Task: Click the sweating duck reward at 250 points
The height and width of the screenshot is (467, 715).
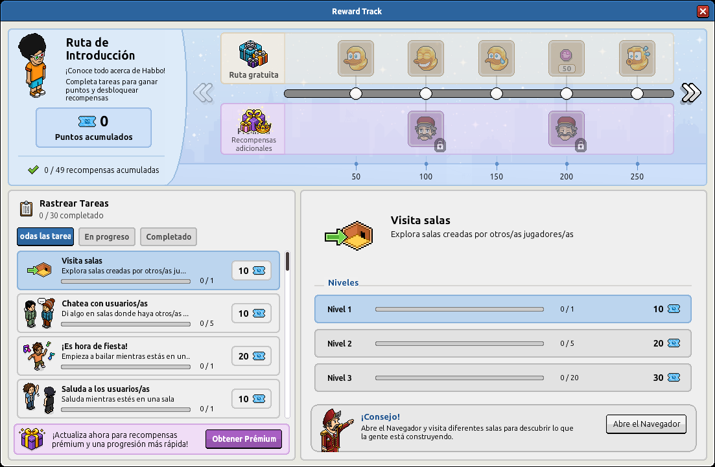Action: pyautogui.click(x=637, y=58)
